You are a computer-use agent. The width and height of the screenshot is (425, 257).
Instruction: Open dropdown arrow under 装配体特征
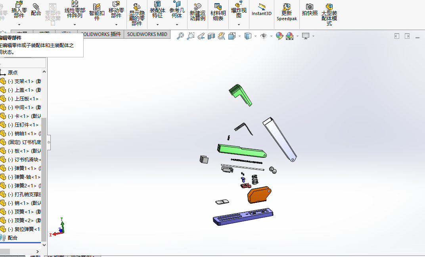click(157, 25)
